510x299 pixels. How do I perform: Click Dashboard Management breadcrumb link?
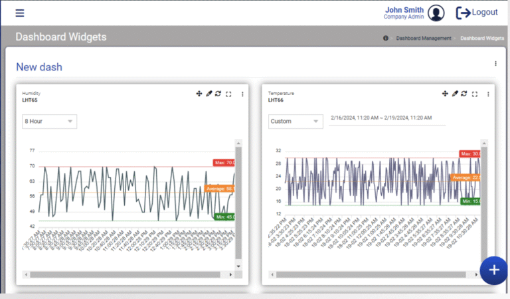pyautogui.click(x=424, y=38)
